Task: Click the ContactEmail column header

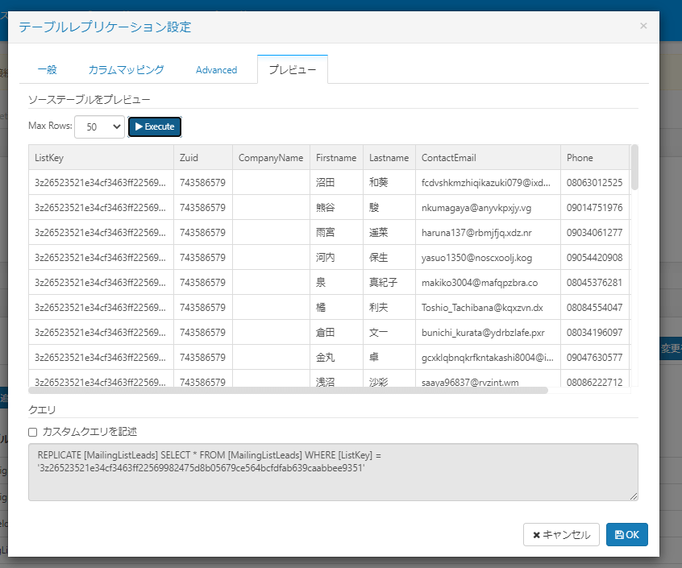Action: click(488, 158)
